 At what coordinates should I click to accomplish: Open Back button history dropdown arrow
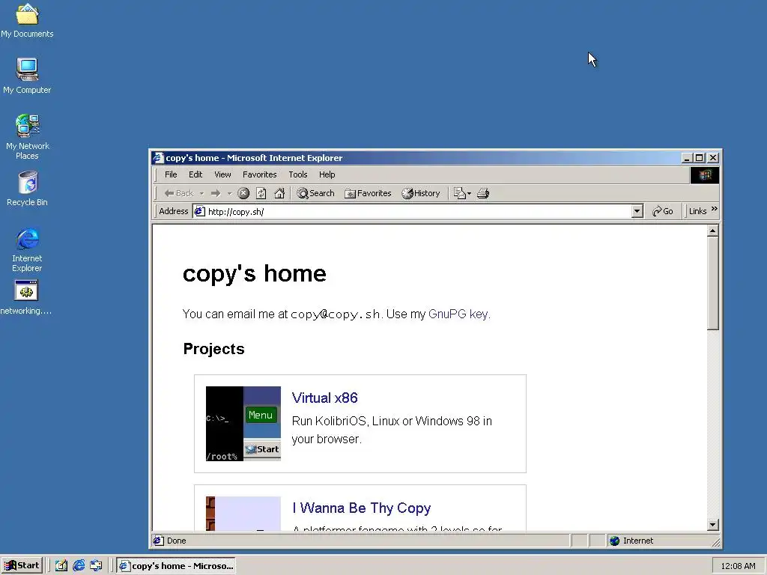(x=201, y=194)
